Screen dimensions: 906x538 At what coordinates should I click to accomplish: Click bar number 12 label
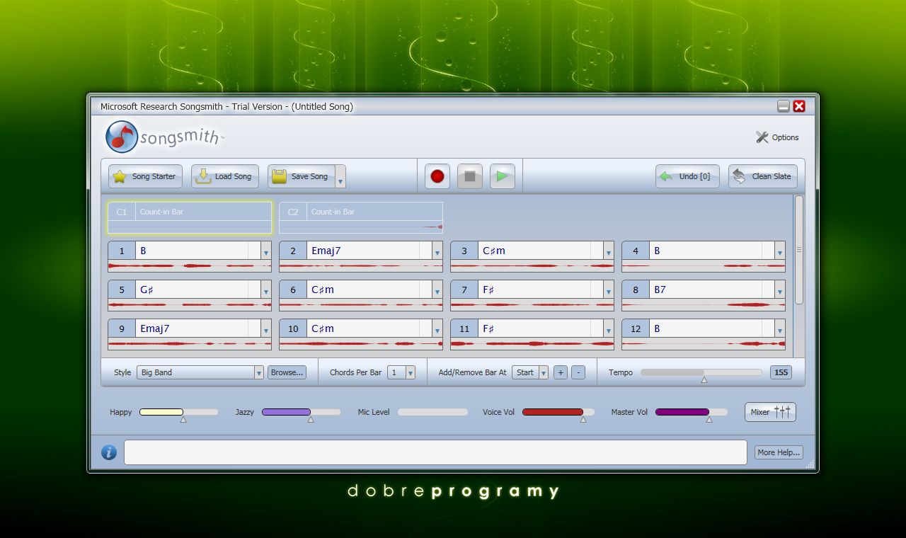coord(636,328)
